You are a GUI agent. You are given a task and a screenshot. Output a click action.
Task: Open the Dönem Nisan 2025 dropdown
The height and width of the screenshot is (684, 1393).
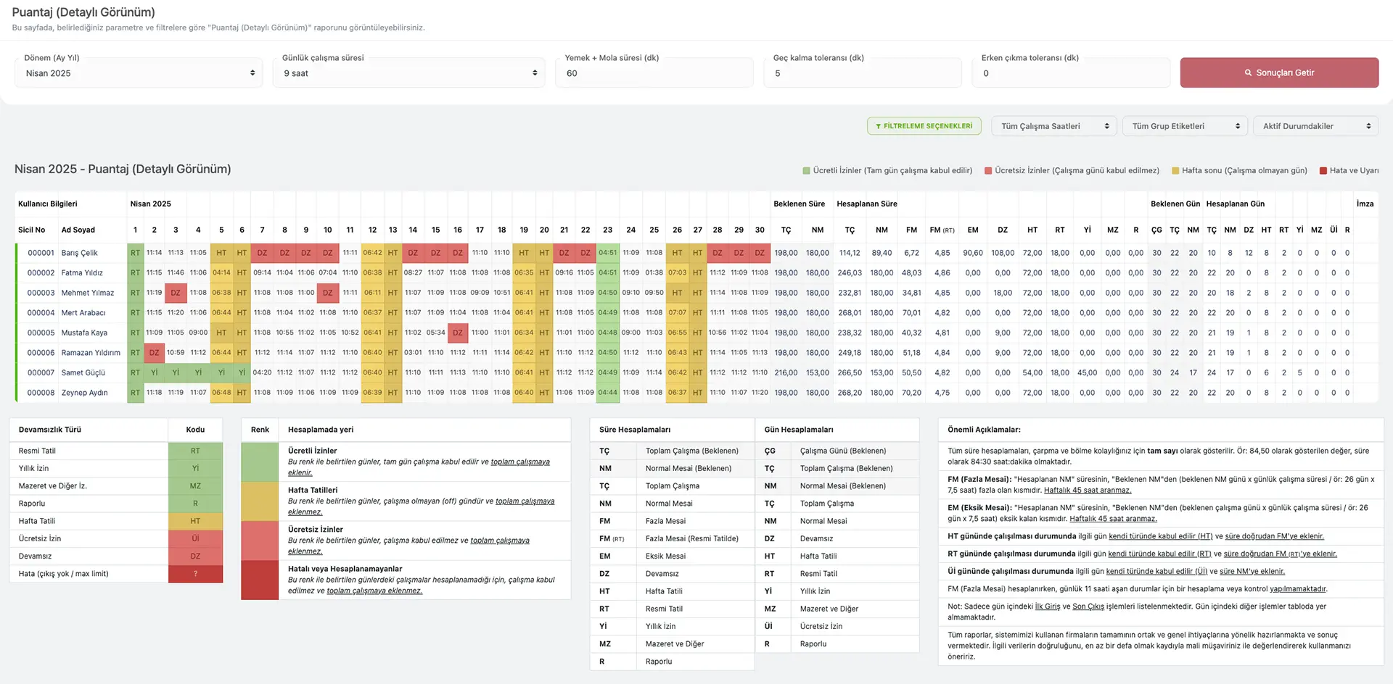(x=139, y=73)
